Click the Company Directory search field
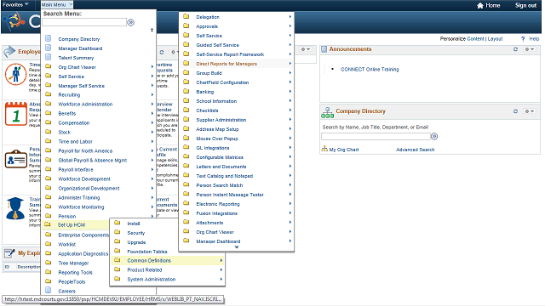This screenshot has height=306, width=545. point(376,136)
